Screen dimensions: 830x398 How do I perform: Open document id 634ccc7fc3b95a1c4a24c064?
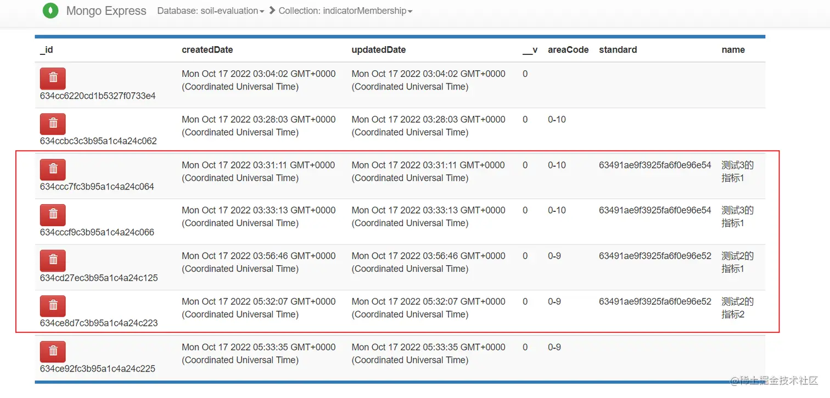(97, 187)
